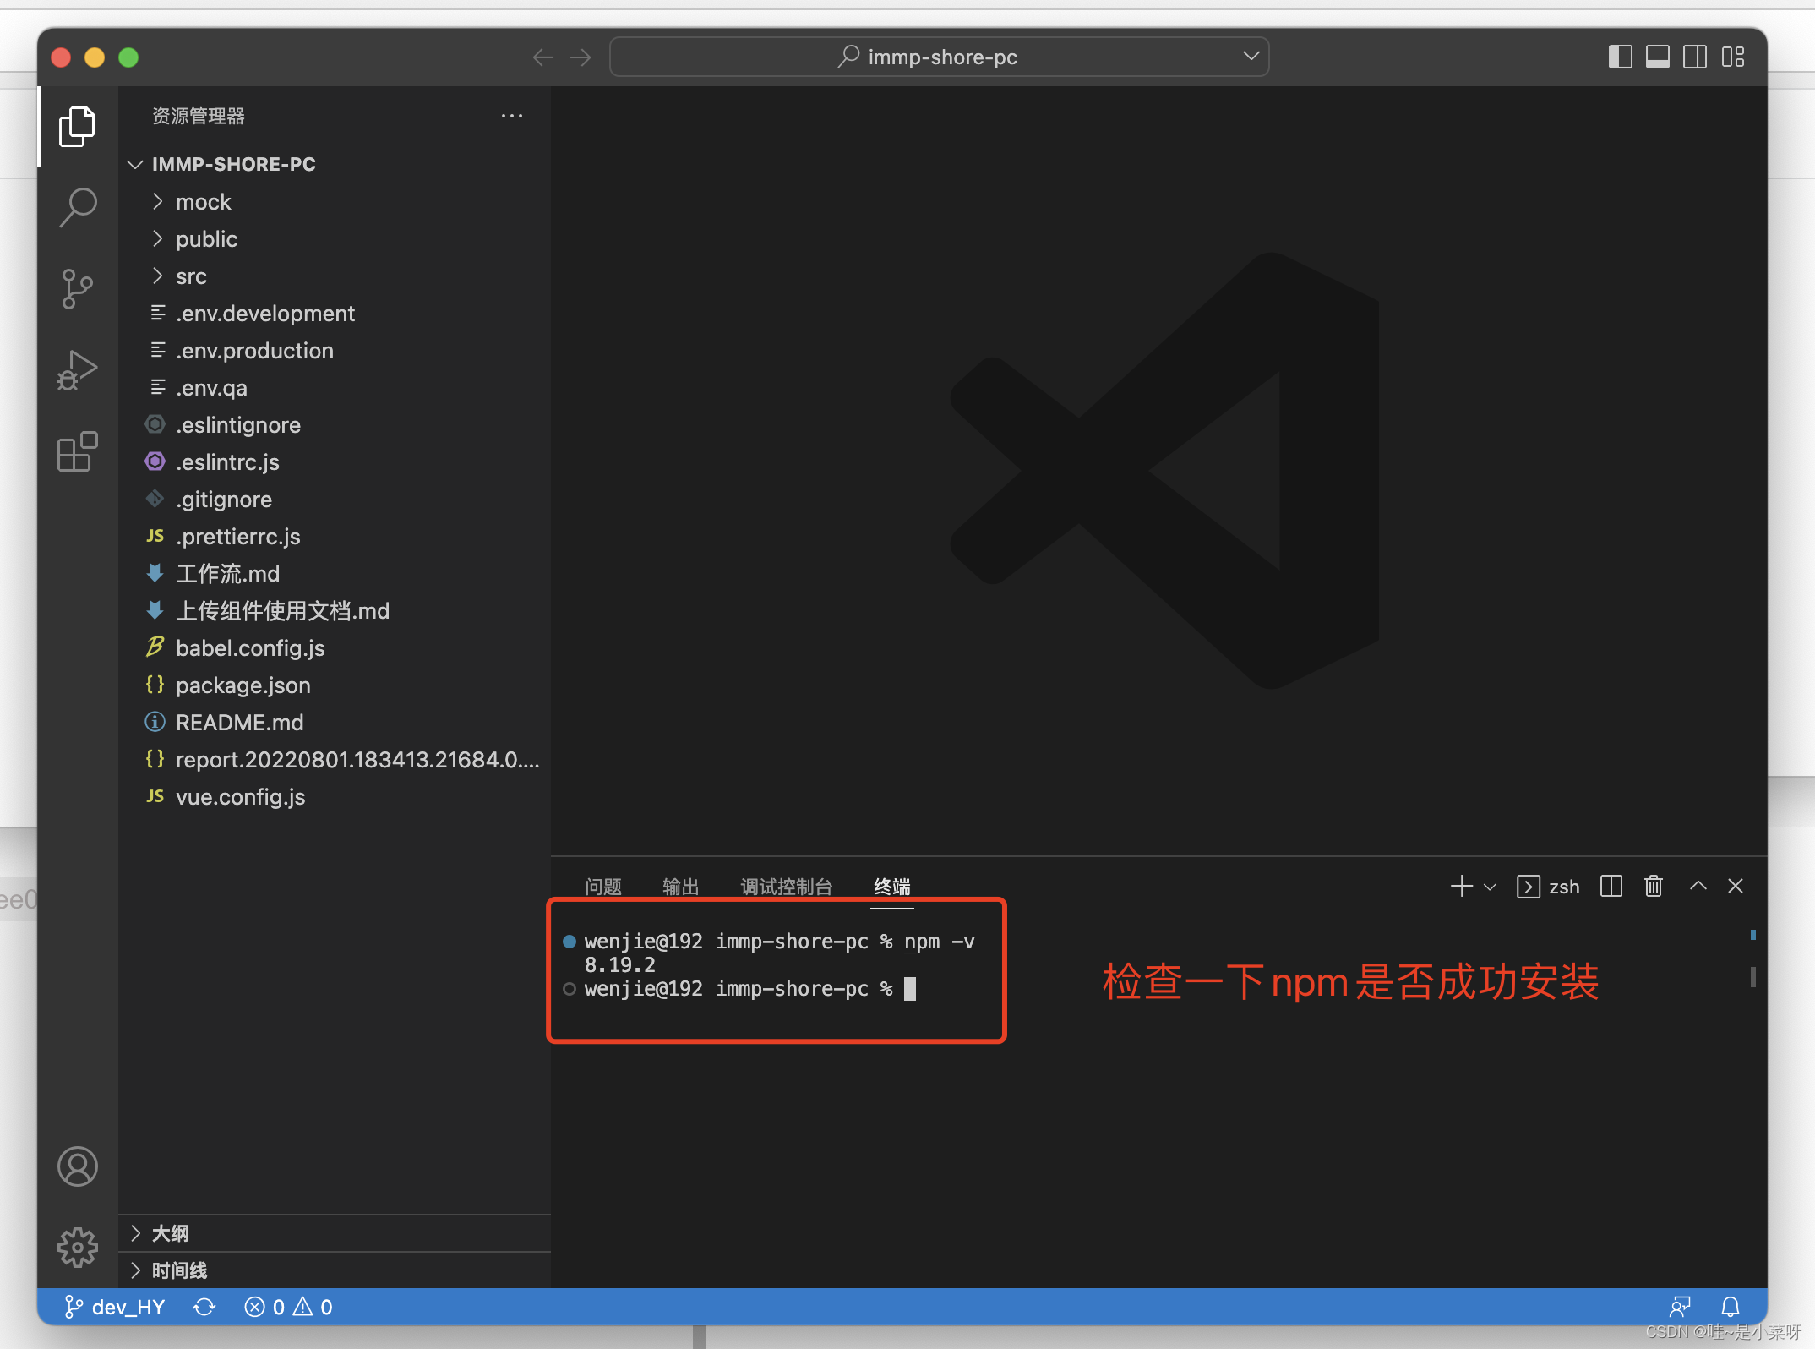Open the Extensions view
The image size is (1815, 1349).
click(77, 452)
